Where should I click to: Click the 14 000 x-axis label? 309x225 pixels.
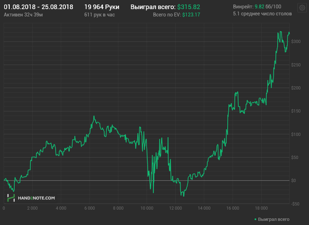click(204, 208)
